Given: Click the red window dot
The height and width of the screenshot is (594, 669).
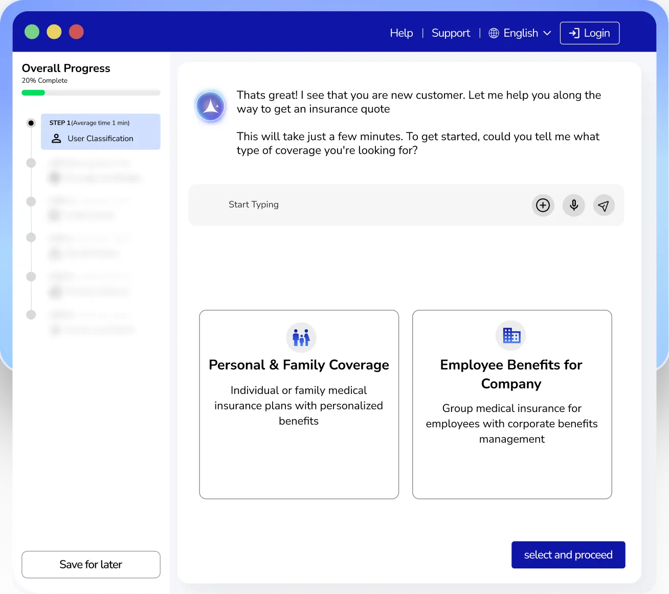Looking at the screenshot, I should [76, 32].
